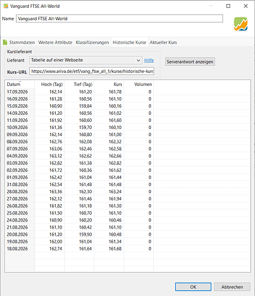Close the dialog with the X button
Screen dimensions: 255x296
tap(246, 6)
